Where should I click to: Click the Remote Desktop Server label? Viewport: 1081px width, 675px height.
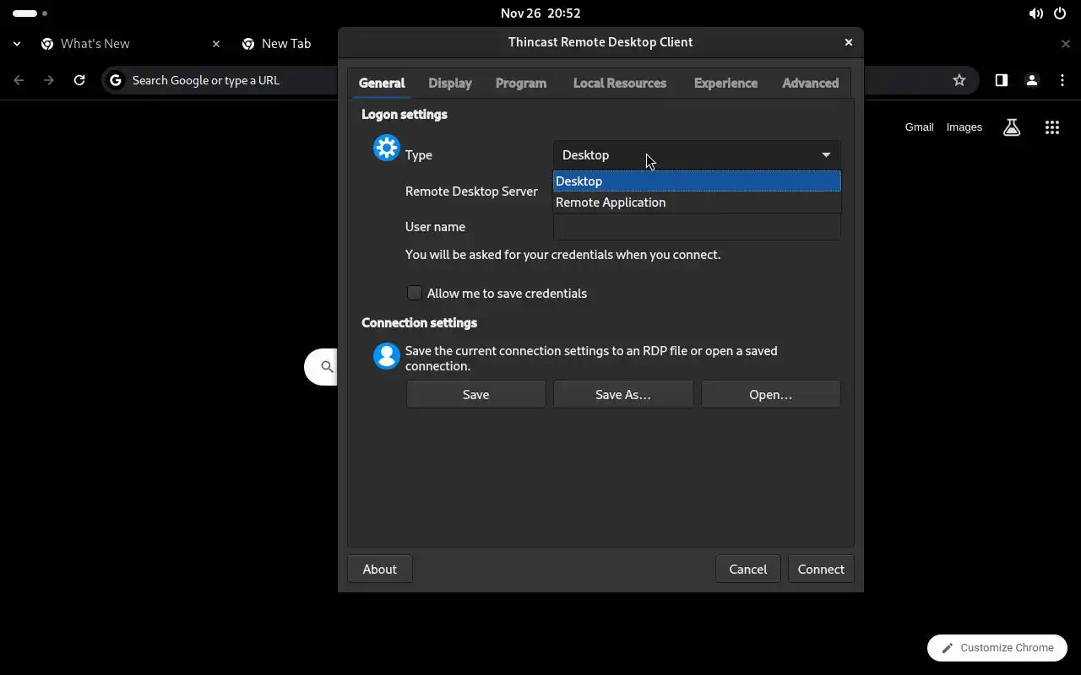coord(471,192)
